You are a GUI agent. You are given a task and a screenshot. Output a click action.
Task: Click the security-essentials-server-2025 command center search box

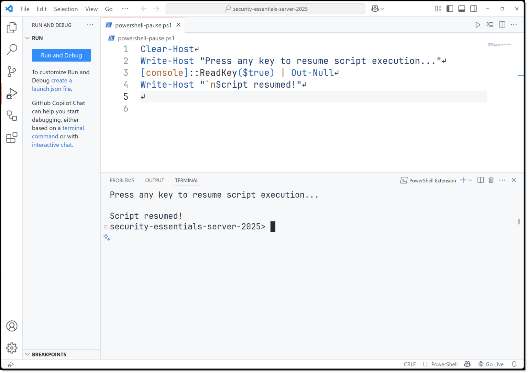[x=265, y=9]
